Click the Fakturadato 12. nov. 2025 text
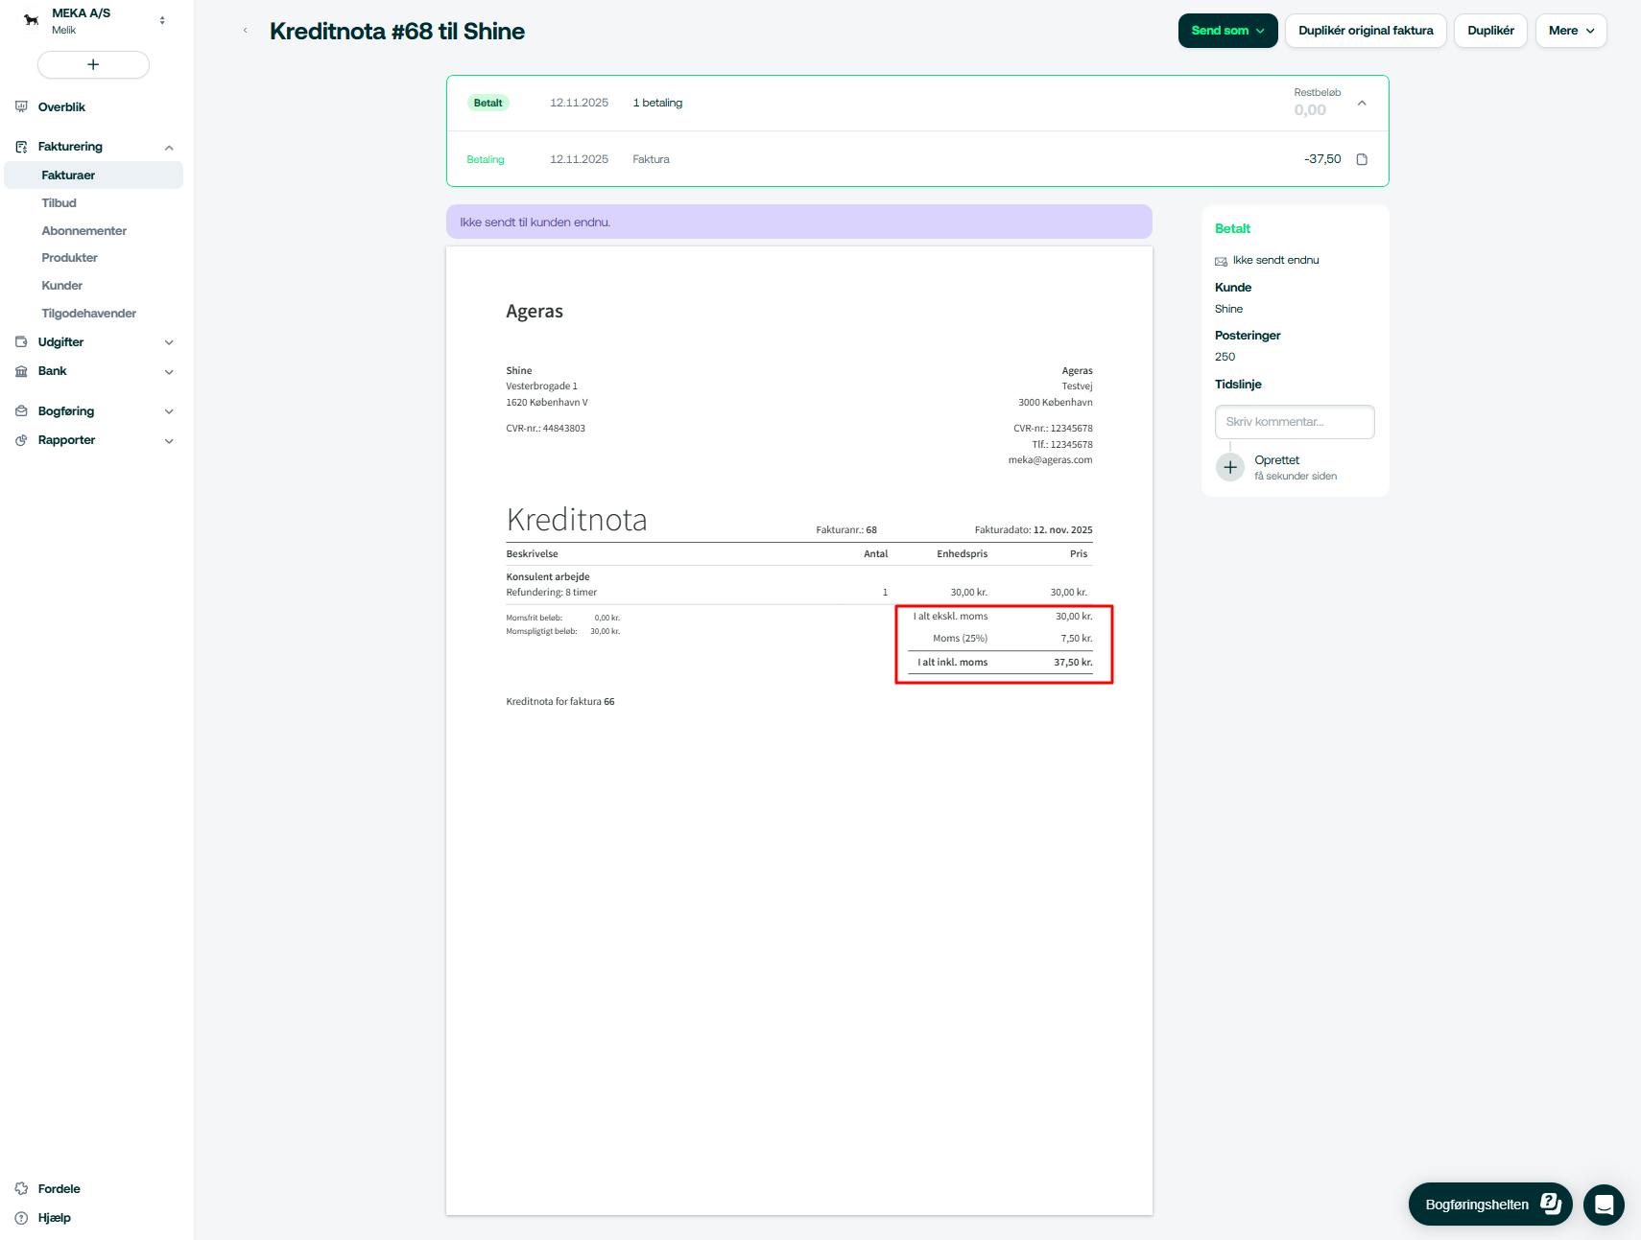Image resolution: width=1641 pixels, height=1240 pixels. coord(1034,529)
